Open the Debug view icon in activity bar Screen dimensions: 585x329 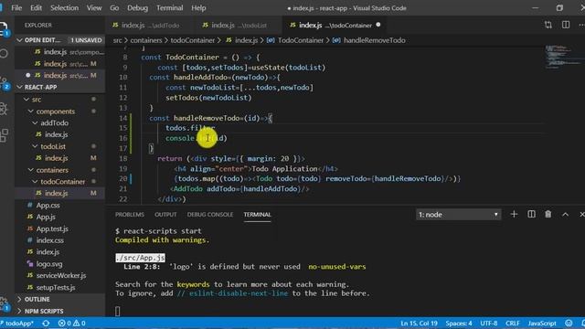pyautogui.click(x=4, y=109)
